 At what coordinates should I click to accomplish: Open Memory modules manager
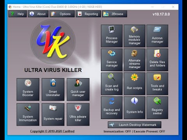tap(134, 36)
